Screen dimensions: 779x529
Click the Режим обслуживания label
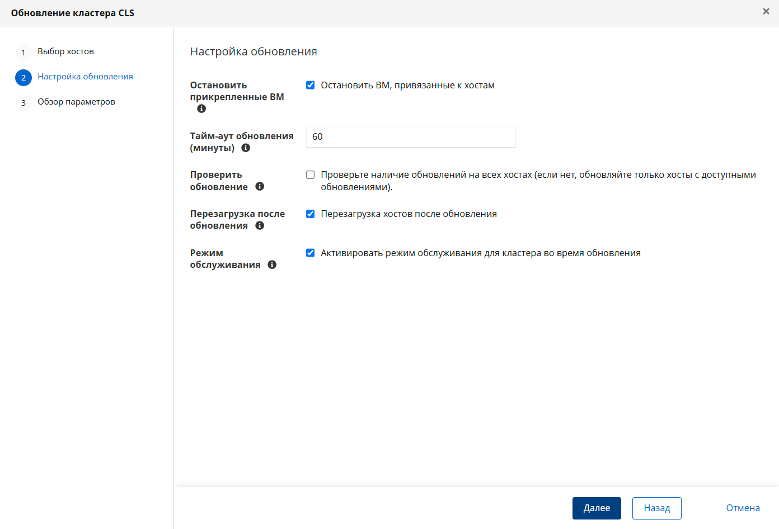(225, 259)
